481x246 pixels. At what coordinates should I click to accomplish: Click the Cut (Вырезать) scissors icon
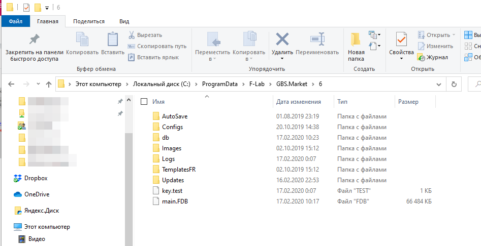click(x=131, y=35)
